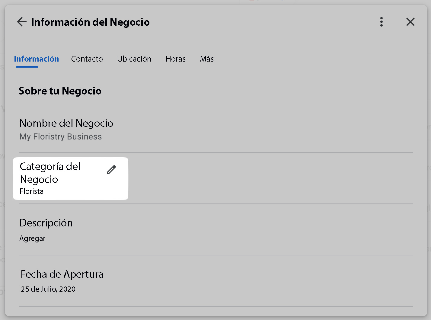The width and height of the screenshot is (431, 320).
Task: Go back using the left arrow icon
Action: pyautogui.click(x=22, y=22)
